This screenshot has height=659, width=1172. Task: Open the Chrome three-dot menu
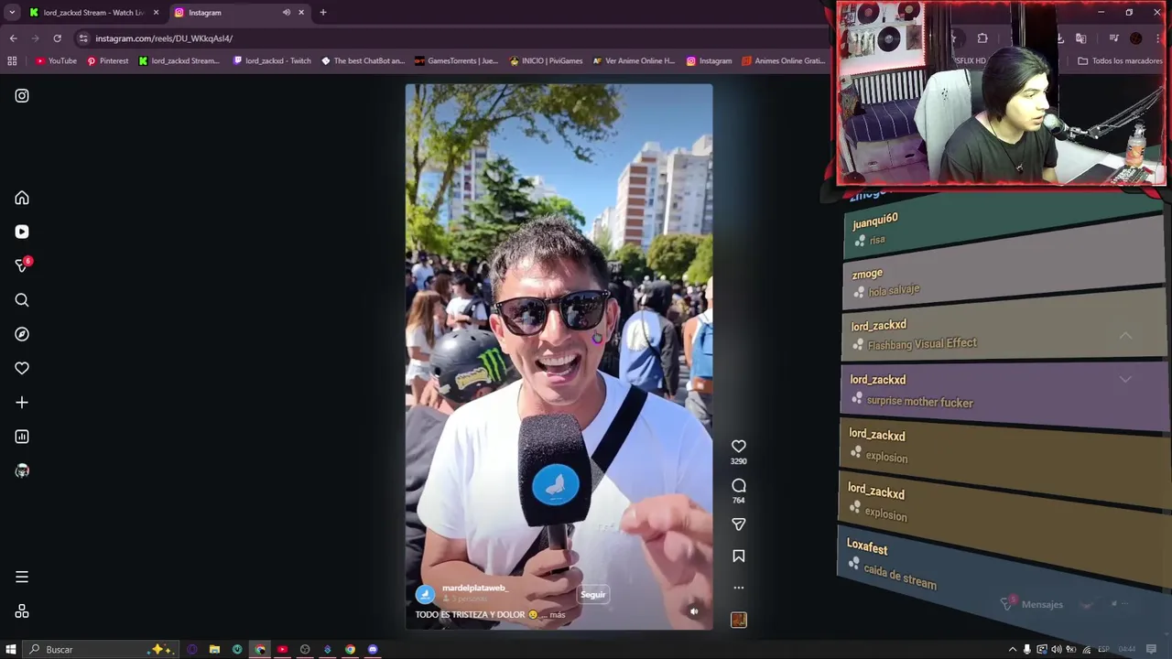click(1157, 38)
